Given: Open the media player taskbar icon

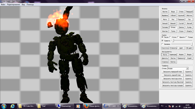Looking at the screenshot, I should pos(78,106).
